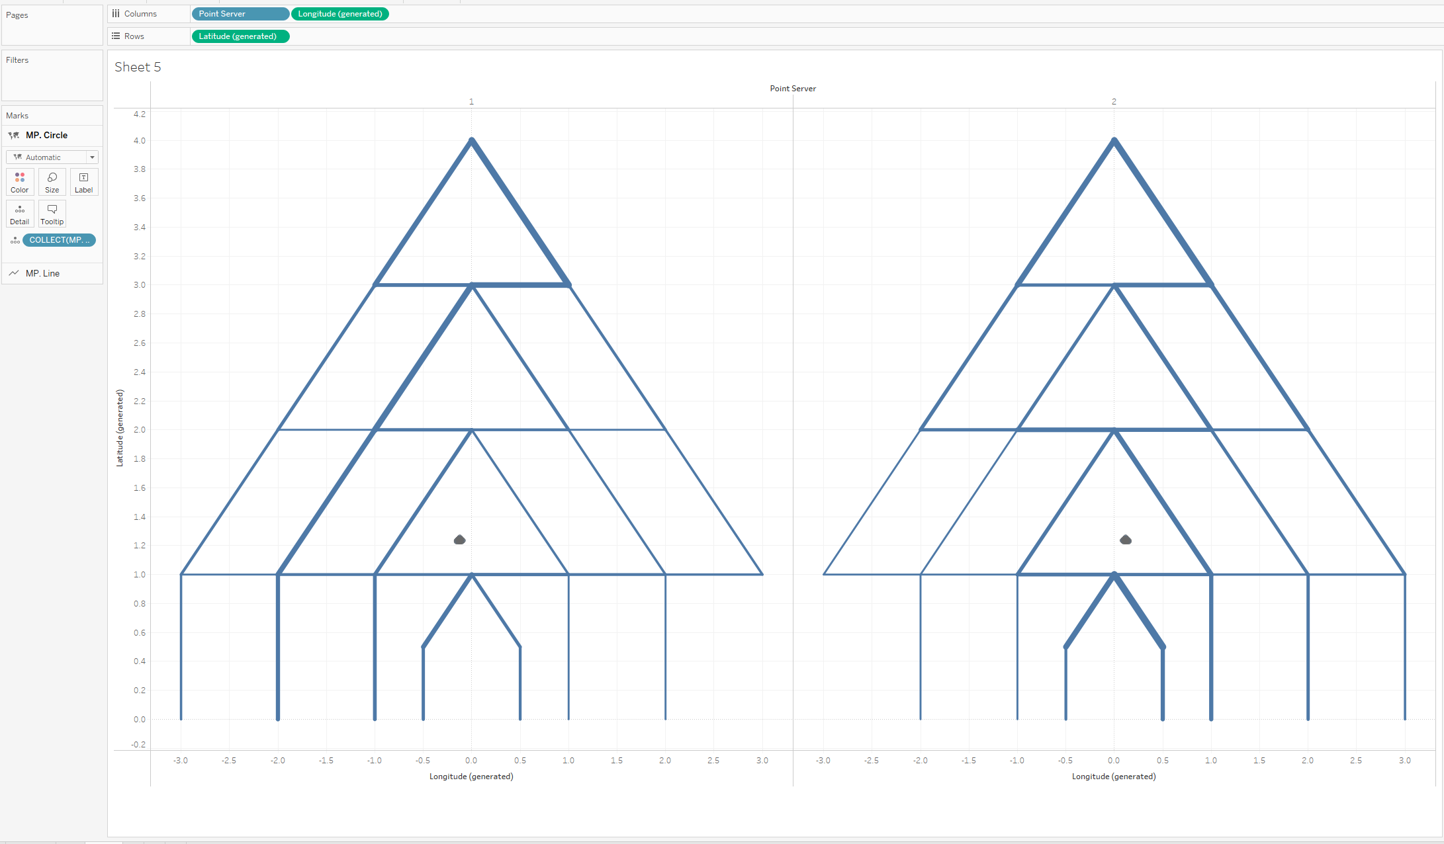Viewport: 1444px width, 844px height.
Task: Click the detail icon beside COLLECT pill
Action: point(15,240)
